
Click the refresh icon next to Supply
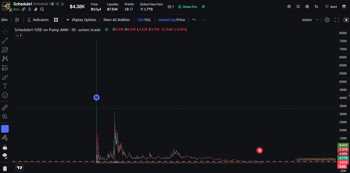(x=131, y=9)
